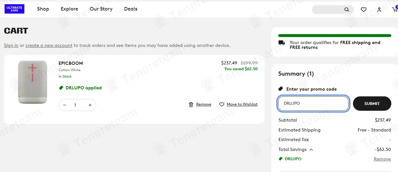398x172 pixels.
Task: Click the Ultimate Ears logo
Action: point(14,9)
